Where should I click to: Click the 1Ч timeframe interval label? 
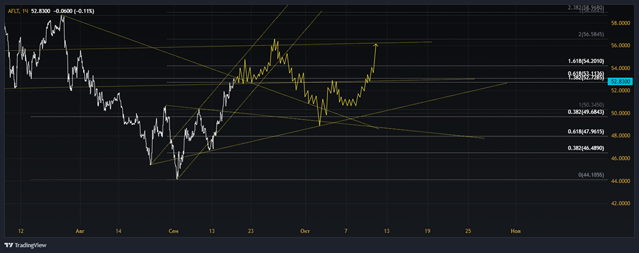[x=25, y=11]
